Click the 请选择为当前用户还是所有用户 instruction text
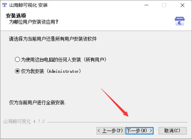This screenshot has width=192, height=139. 53,39
